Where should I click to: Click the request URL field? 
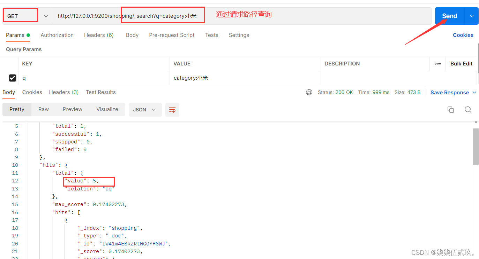pyautogui.click(x=242, y=16)
